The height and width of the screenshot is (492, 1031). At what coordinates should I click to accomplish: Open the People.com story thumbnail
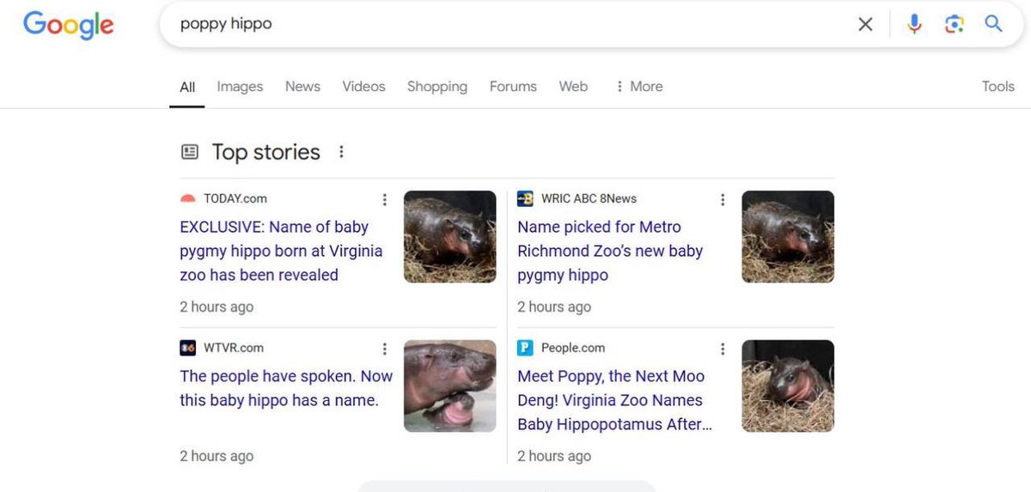[x=788, y=386]
